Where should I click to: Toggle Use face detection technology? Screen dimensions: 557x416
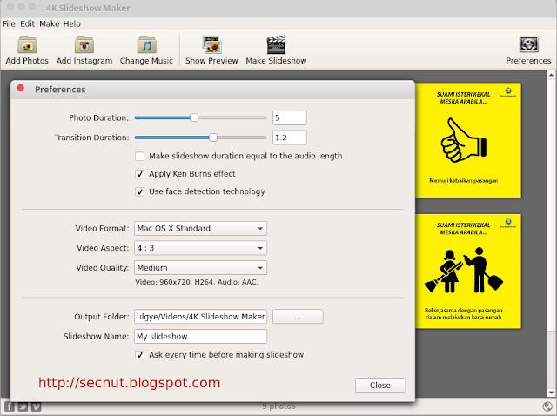139,191
